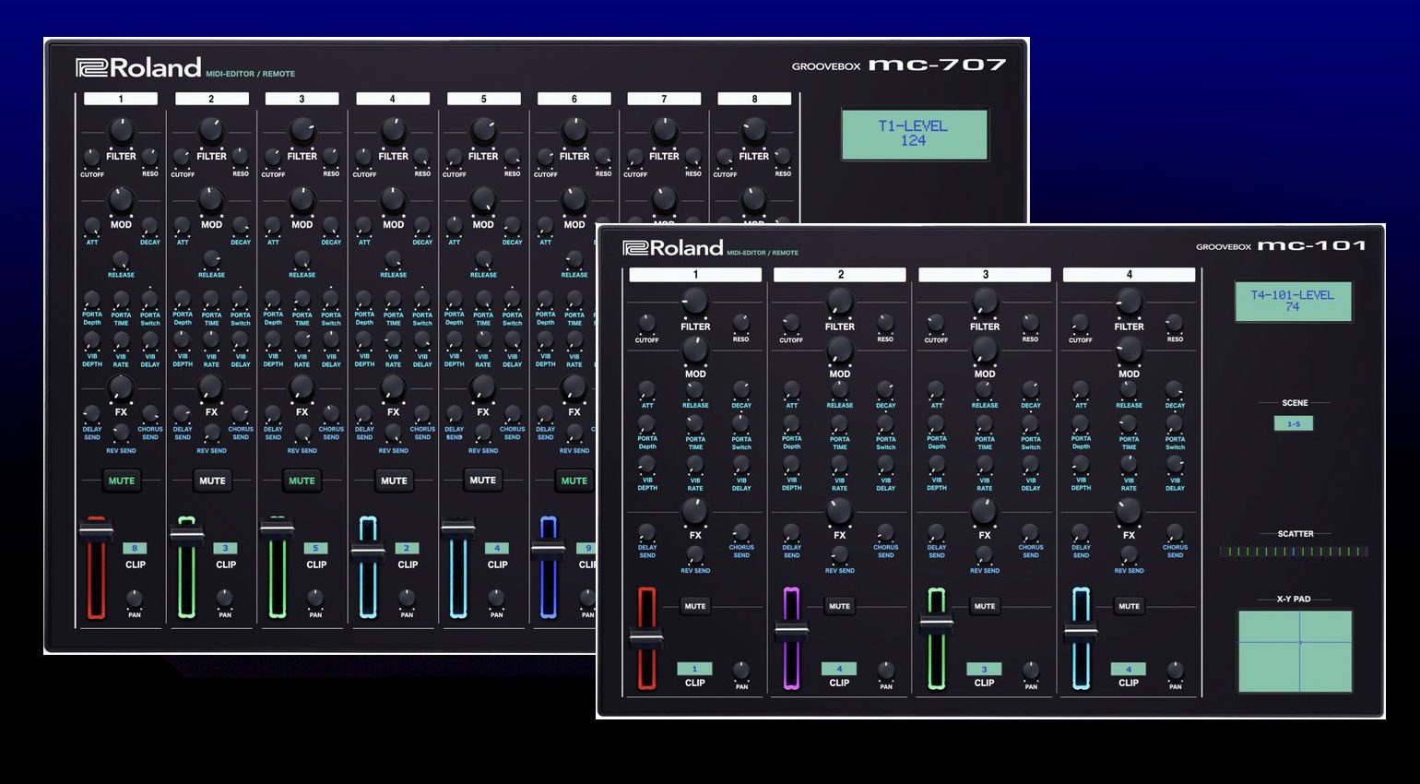Click the clip number box on MC-101 track 3

tap(984, 669)
